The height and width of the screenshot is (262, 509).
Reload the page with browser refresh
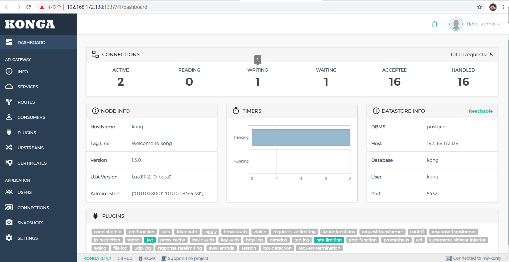tap(29, 7)
